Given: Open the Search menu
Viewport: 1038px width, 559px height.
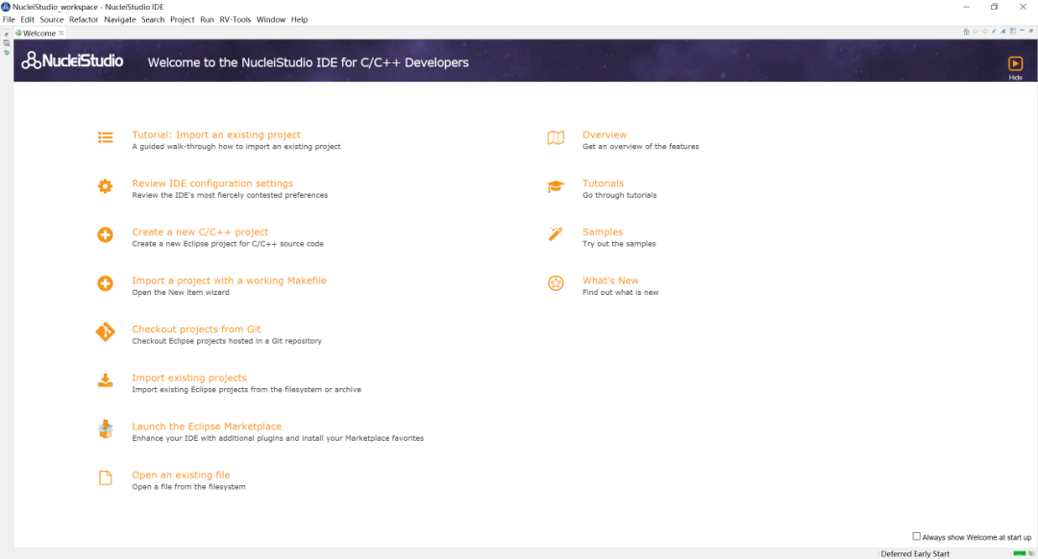Looking at the screenshot, I should pos(153,20).
